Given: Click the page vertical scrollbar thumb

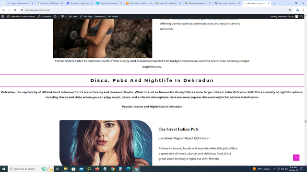Looking at the screenshot, I should (306, 121).
